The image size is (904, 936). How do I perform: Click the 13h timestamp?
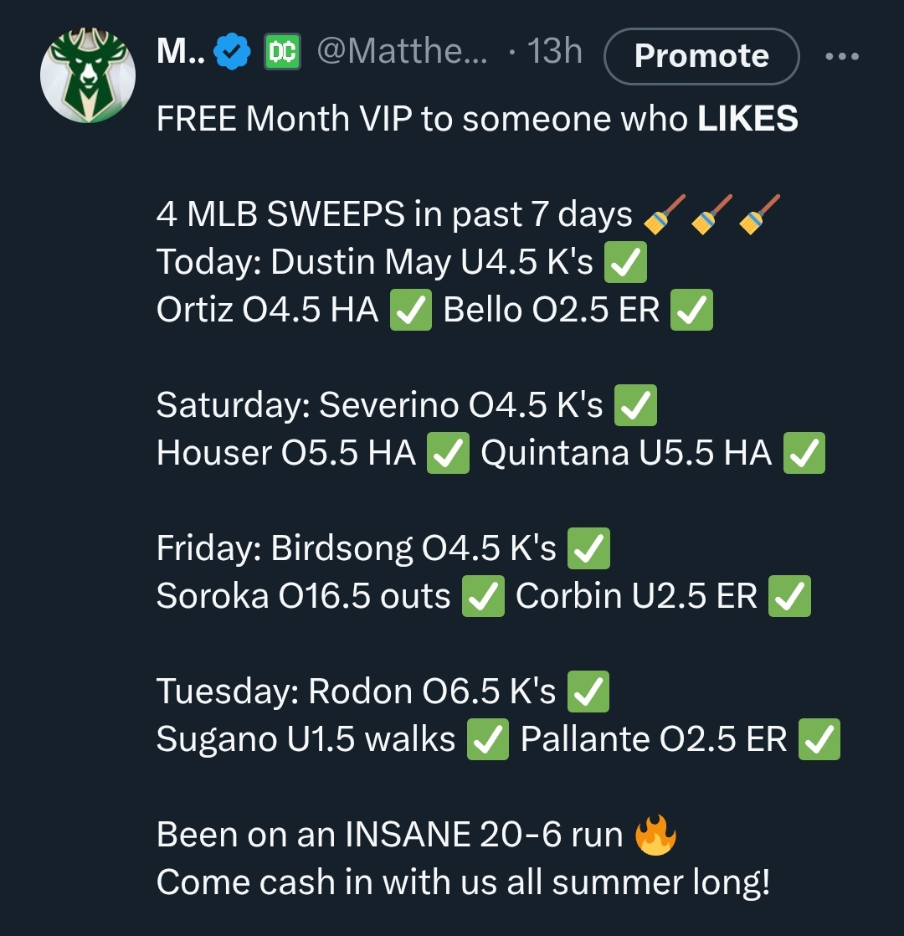pyautogui.click(x=554, y=51)
